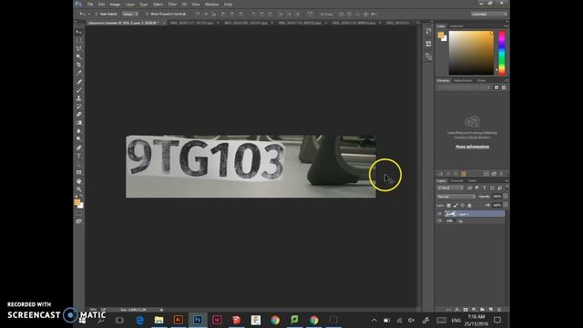The height and width of the screenshot is (328, 583).
Task: Open the layer blend mode Normal dropdown
Action: pyautogui.click(x=456, y=197)
